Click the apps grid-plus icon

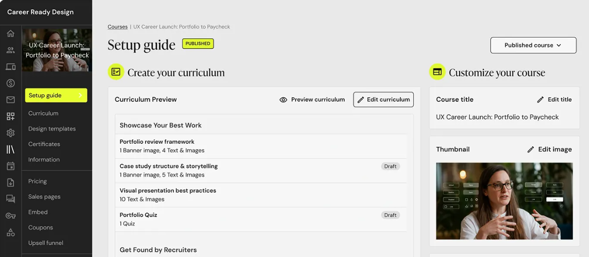[x=10, y=116]
